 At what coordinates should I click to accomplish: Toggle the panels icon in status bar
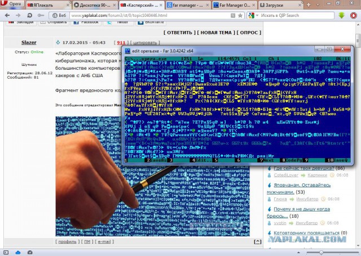click(6, 252)
